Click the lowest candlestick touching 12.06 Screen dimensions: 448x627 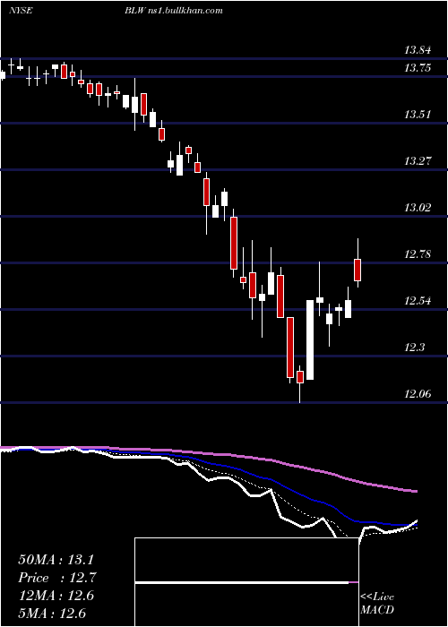click(x=300, y=383)
